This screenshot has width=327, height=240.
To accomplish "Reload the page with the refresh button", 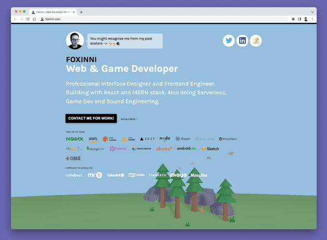I will (x=28, y=19).
